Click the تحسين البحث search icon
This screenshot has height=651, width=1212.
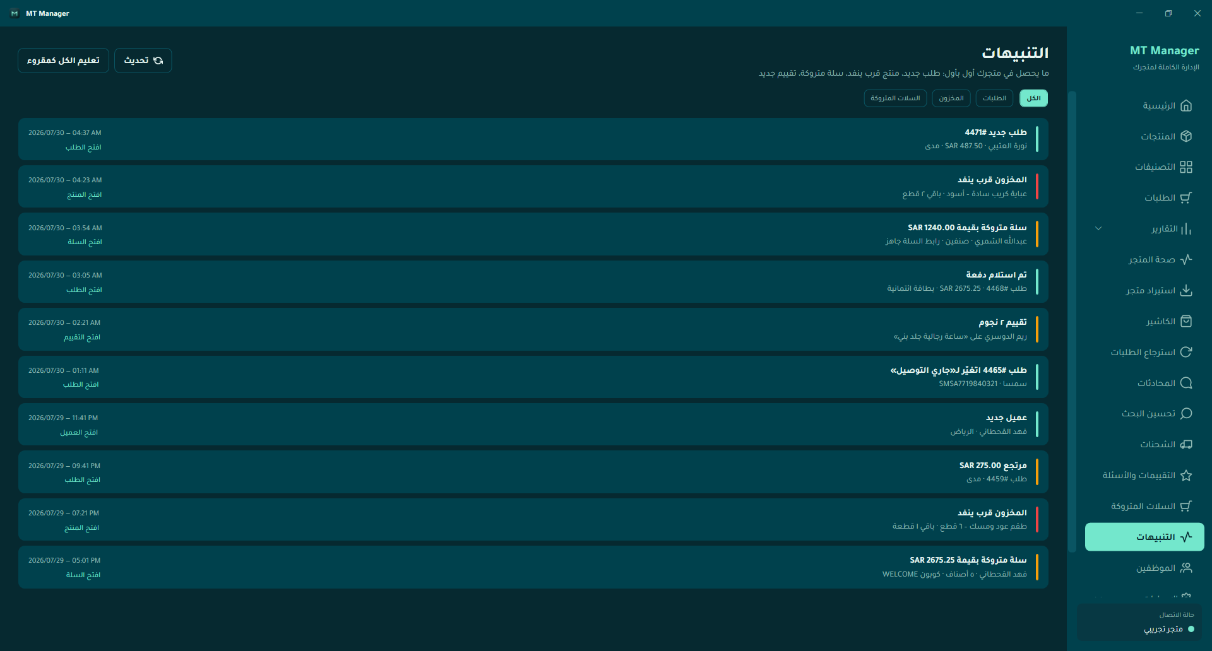1186,413
